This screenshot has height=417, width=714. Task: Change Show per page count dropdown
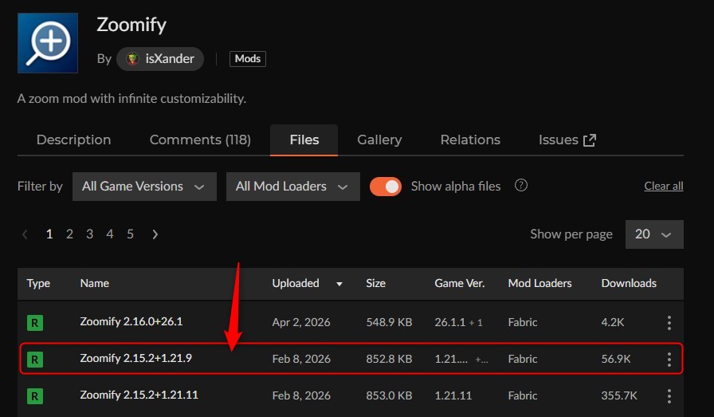pyautogui.click(x=654, y=234)
